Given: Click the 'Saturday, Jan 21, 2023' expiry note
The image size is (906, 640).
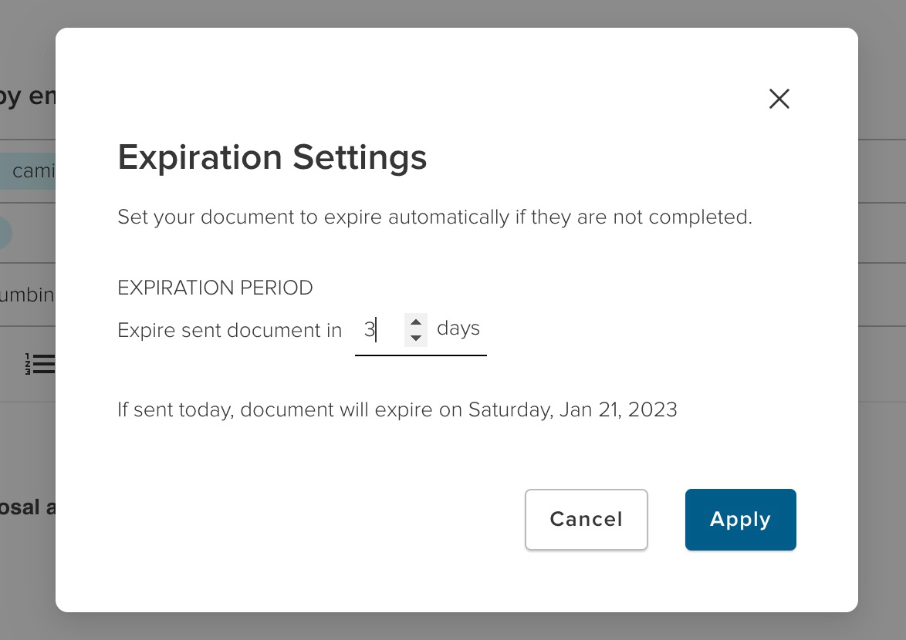Looking at the screenshot, I should click(573, 409).
